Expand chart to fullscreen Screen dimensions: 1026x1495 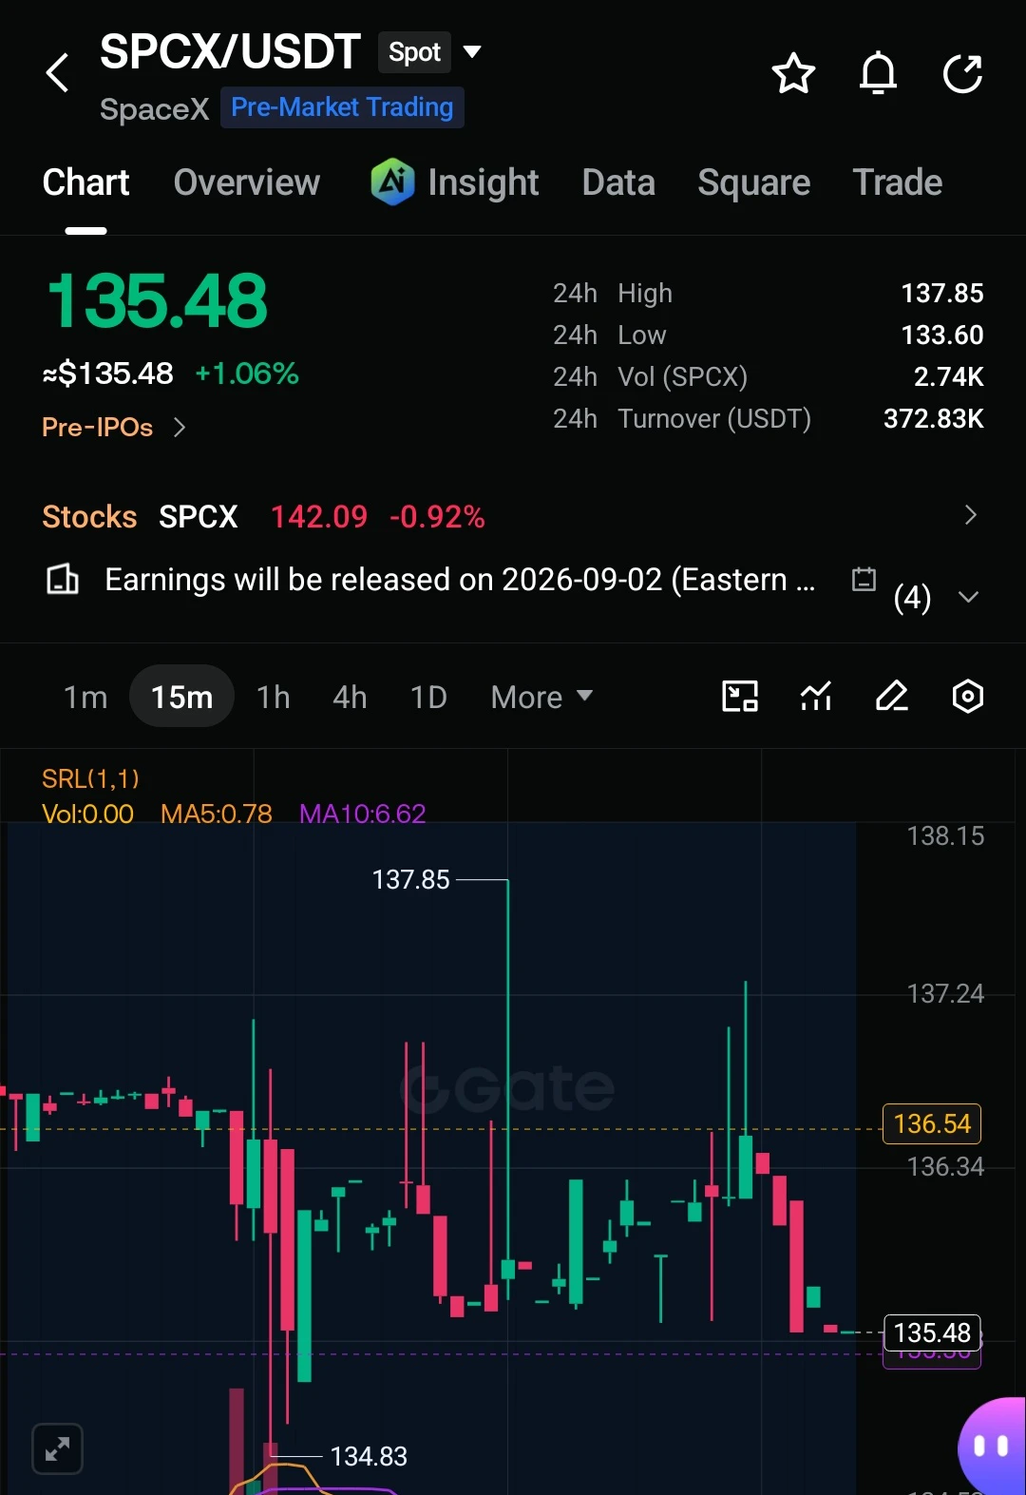(57, 1449)
